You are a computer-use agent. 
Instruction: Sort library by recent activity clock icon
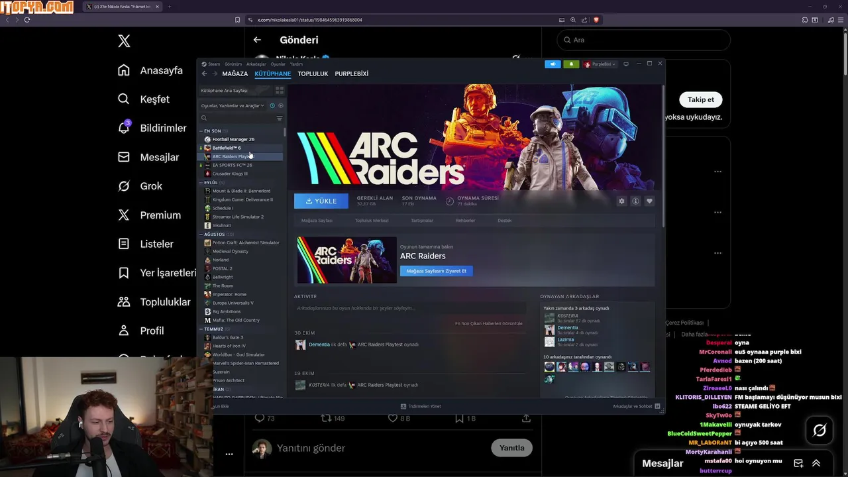pyautogui.click(x=272, y=105)
